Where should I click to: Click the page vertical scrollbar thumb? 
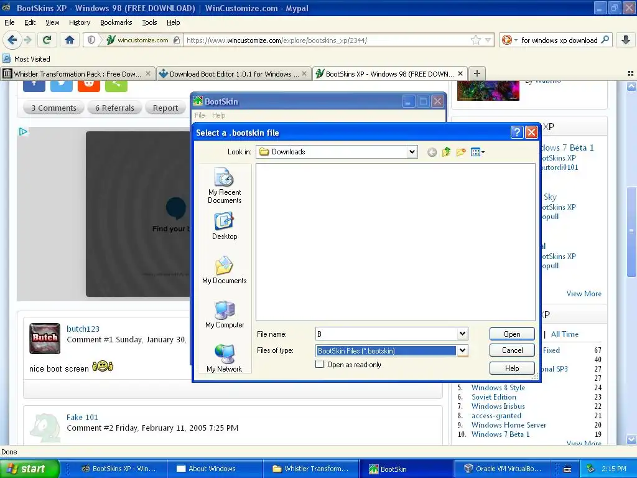coord(631,230)
